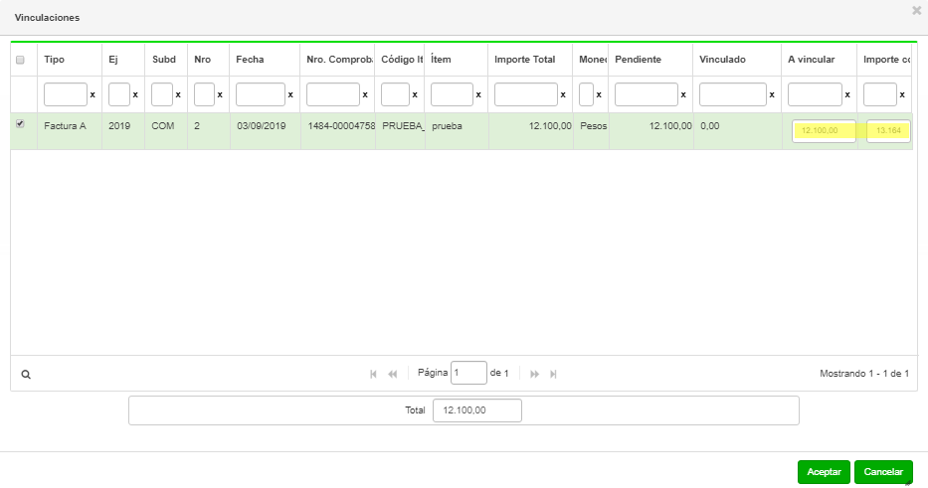Clear the Ej filter with its x
Viewport: 928px width, 488px height.
coord(135,94)
